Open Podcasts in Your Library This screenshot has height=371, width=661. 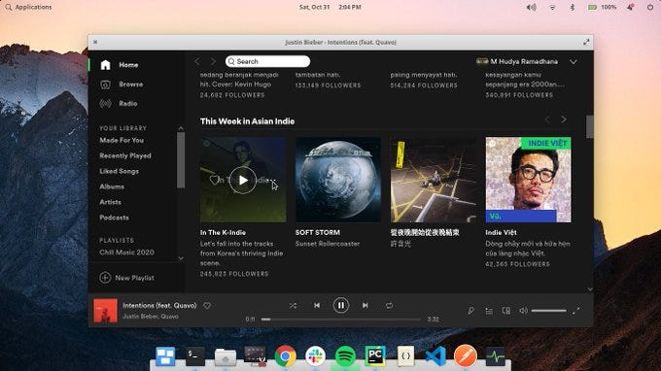click(x=115, y=218)
